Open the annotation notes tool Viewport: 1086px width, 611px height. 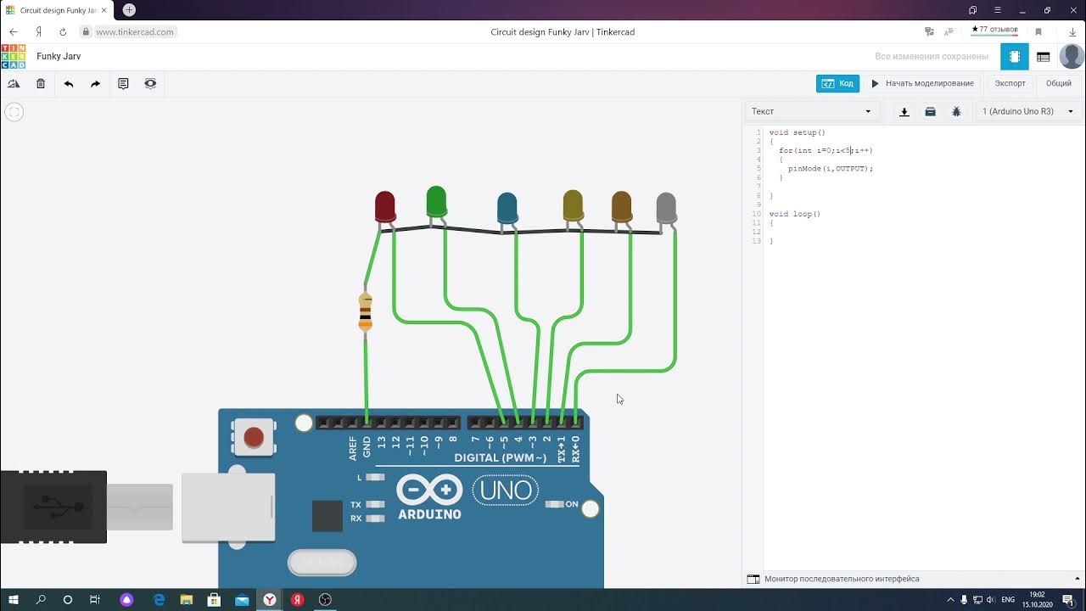[x=123, y=84]
